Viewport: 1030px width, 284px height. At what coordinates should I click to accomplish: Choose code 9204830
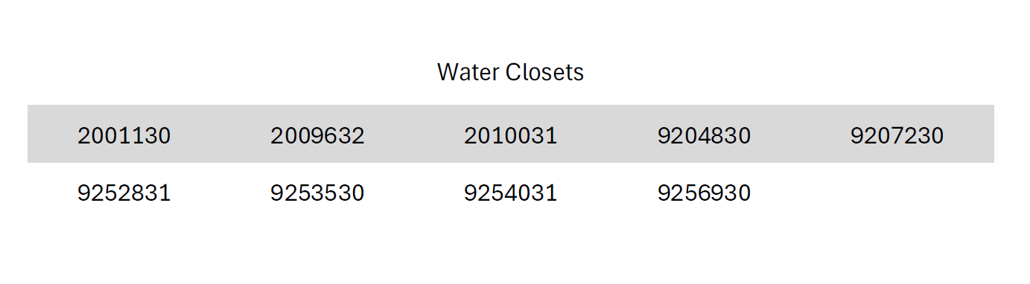coord(704,136)
